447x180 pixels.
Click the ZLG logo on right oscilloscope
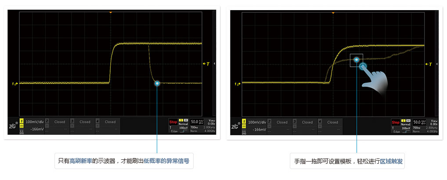pos(236,126)
